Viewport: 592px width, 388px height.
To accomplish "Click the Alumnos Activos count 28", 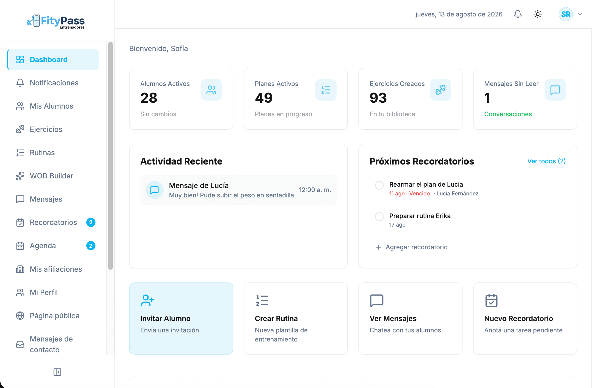I will pyautogui.click(x=149, y=98).
